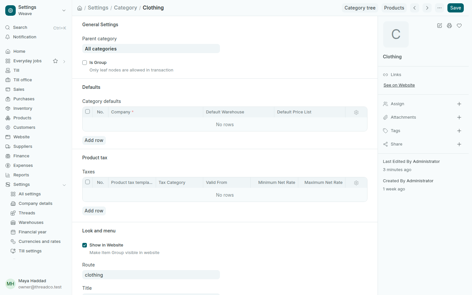The width and height of the screenshot is (472, 295).
Task: Uncheck Show in Website
Action: 85,245
